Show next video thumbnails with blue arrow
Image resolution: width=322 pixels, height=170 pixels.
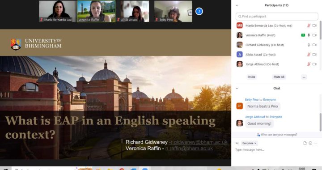click(x=199, y=11)
